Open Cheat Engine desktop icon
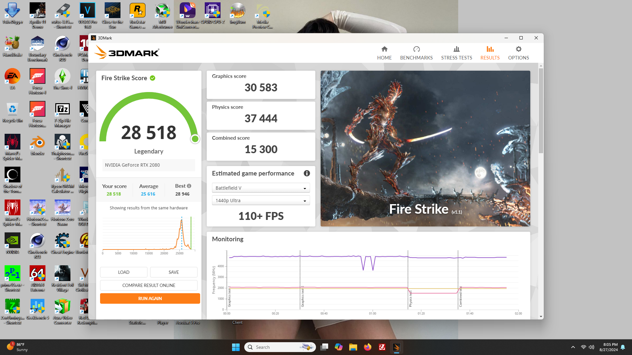Screen dimensions: 632x355 [63, 244]
